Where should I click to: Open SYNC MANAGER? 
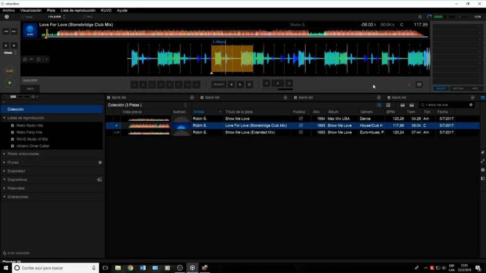[16, 253]
